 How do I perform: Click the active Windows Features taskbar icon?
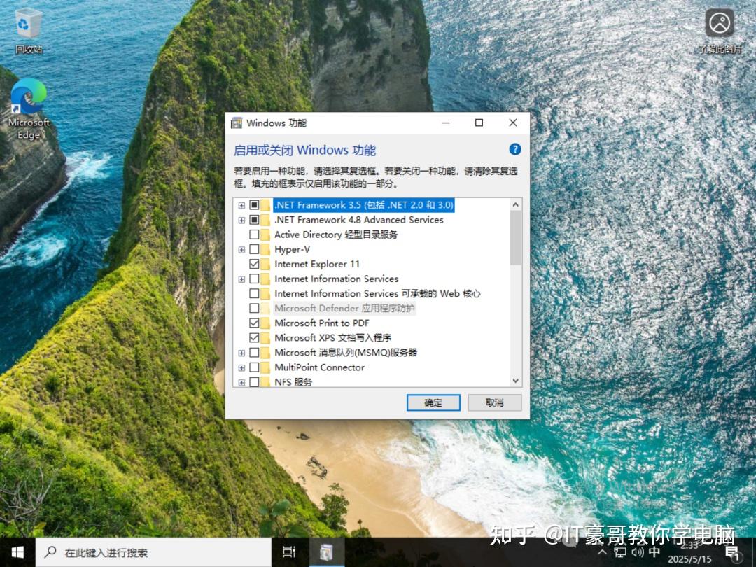[327, 552]
